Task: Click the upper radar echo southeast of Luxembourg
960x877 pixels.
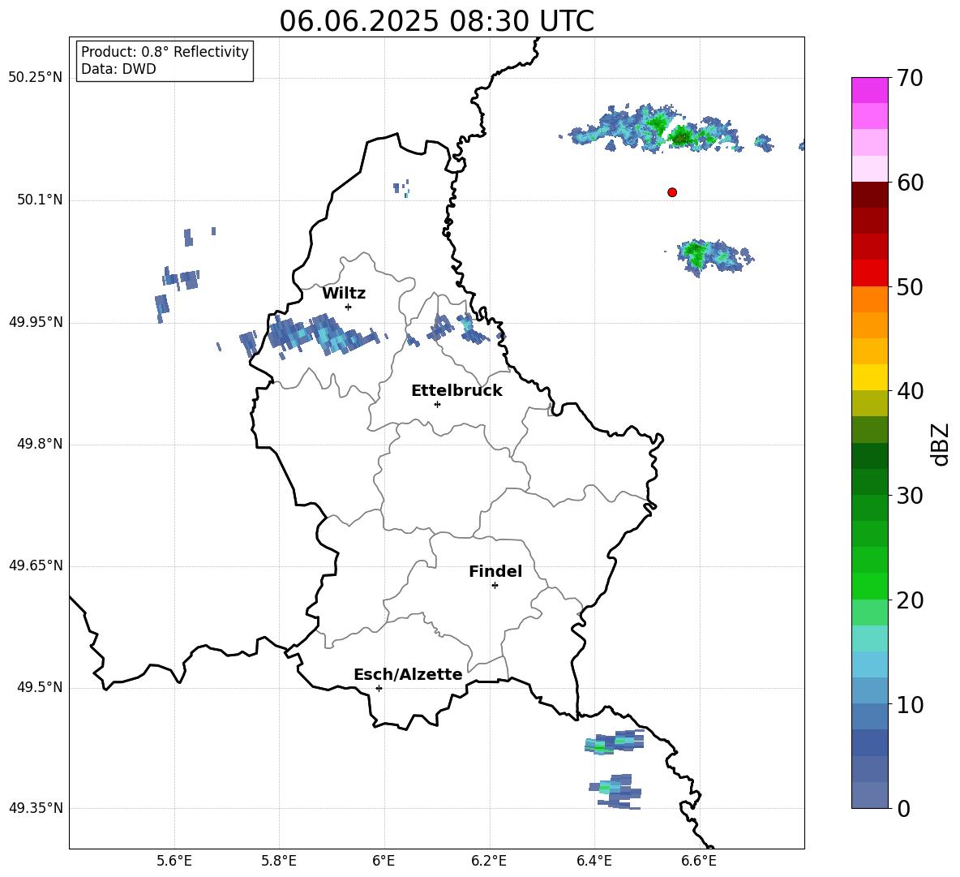Action: click(x=614, y=742)
